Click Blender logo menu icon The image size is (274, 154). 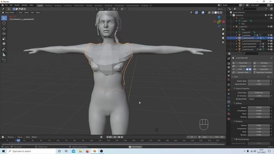(x=3, y=6)
